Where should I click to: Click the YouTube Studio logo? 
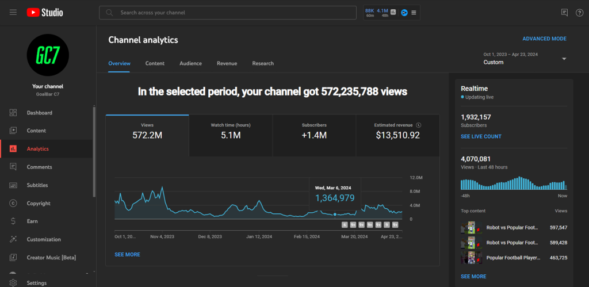(x=45, y=13)
